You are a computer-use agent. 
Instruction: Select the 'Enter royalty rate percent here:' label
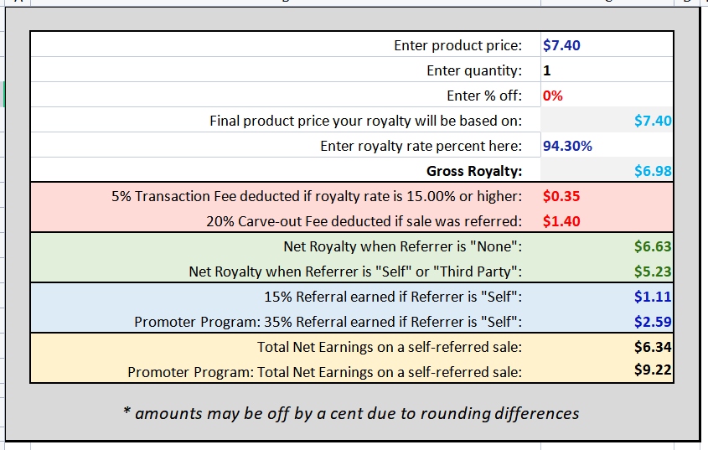tap(421, 146)
